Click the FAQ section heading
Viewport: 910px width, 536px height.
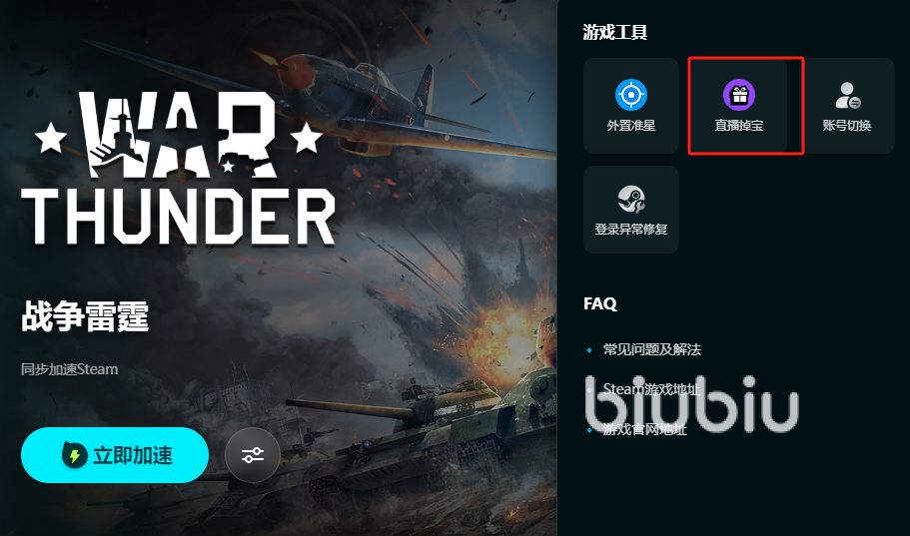600,303
